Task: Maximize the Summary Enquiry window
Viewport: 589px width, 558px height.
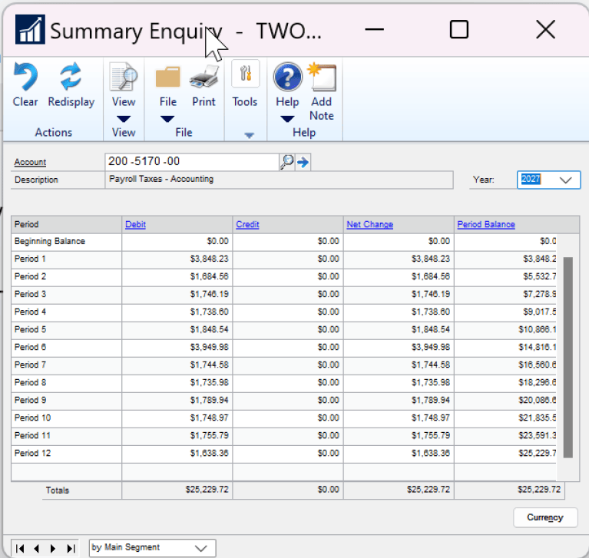Action: click(x=459, y=29)
